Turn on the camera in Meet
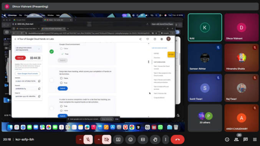The image size is (260, 146). click(x=107, y=139)
